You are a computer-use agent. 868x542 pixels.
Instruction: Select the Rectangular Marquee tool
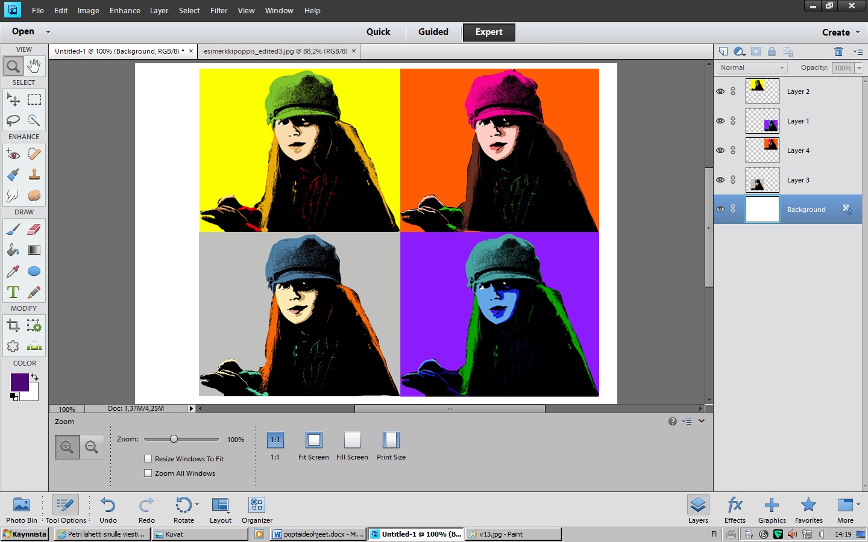coord(34,99)
